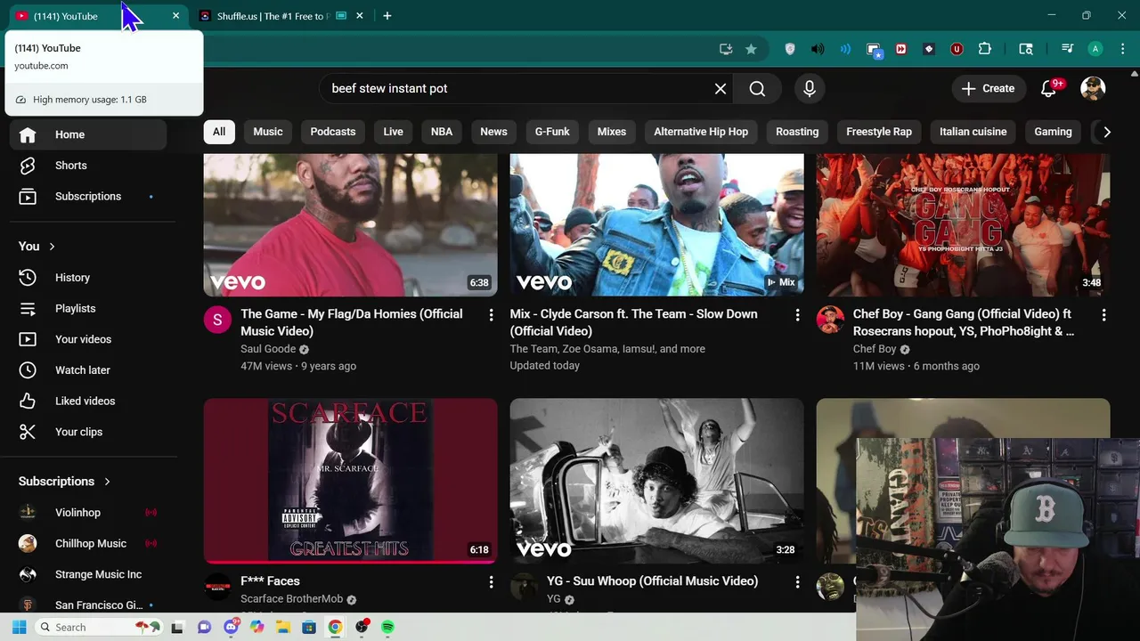Open more options for Clyde Carson mix
1140x641 pixels.
[797, 315]
